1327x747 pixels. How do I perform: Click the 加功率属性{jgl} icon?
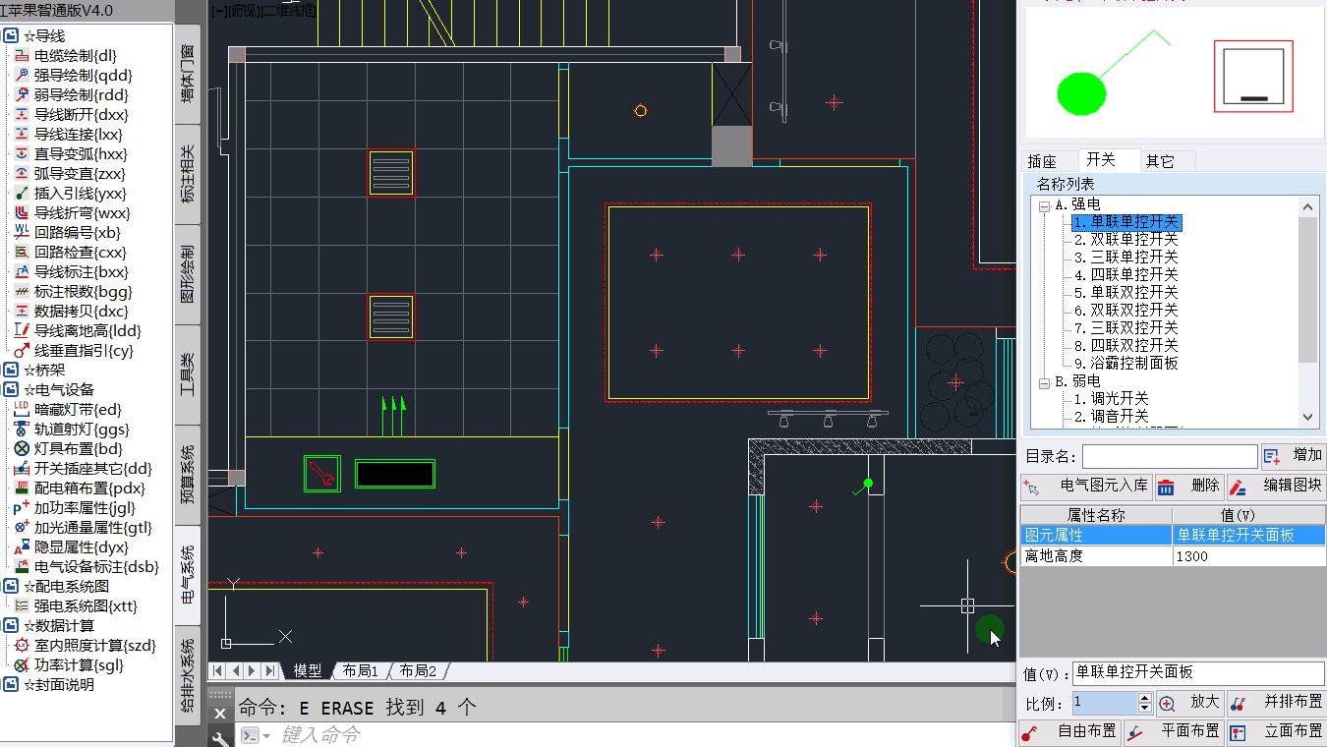22,508
